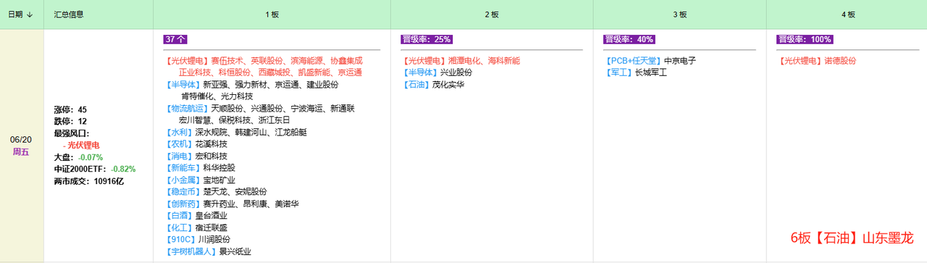Click the 晋级率: 40% badge

(629, 39)
